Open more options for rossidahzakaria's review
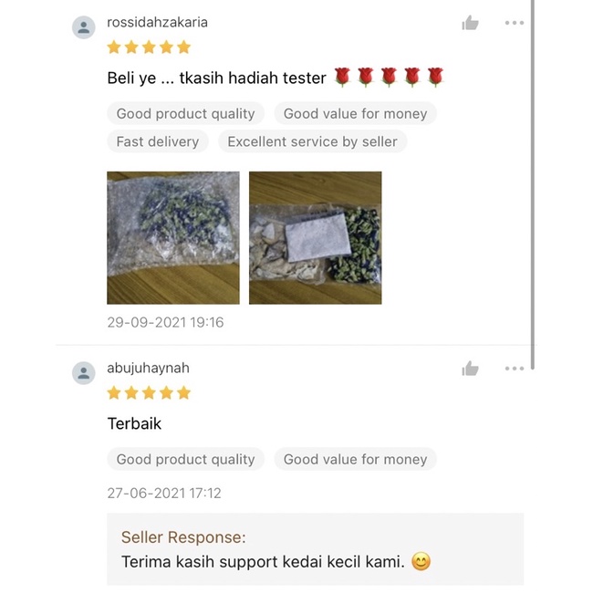The height and width of the screenshot is (593, 593). coord(515,23)
